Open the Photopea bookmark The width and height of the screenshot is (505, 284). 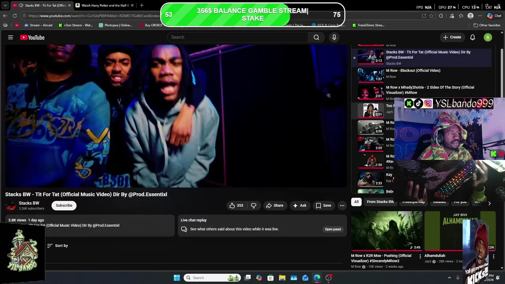(116, 25)
